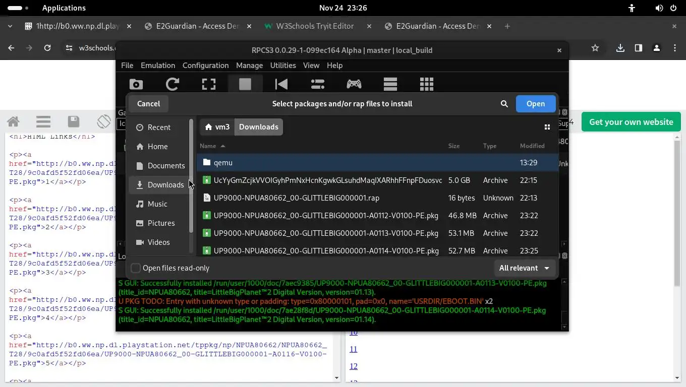The width and height of the screenshot is (686, 387).
Task: Select Home in file dialog sidebar
Action: point(159,147)
